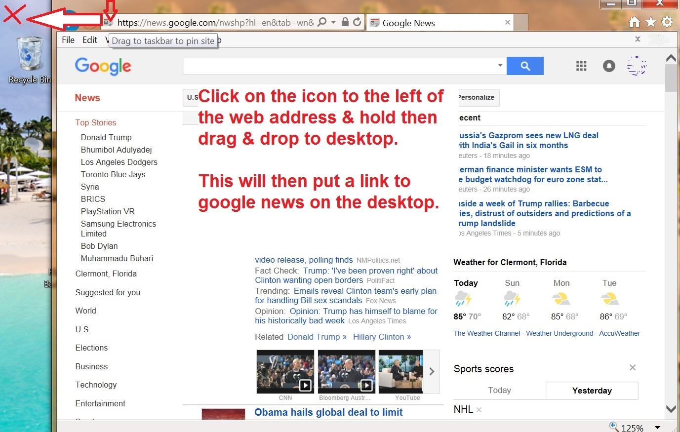This screenshot has height=432, width=680.
Task: Open the Bob Dylan topic
Action: 99,246
